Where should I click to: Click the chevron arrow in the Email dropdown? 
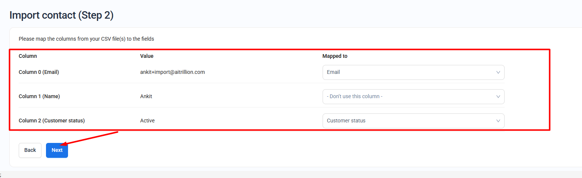tap(498, 72)
